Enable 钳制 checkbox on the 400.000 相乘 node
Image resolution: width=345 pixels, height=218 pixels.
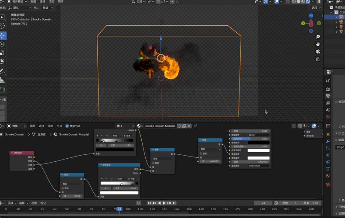[201, 153]
